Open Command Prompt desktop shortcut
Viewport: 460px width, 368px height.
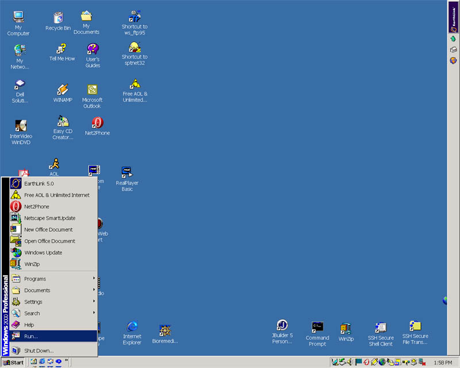tap(317, 333)
